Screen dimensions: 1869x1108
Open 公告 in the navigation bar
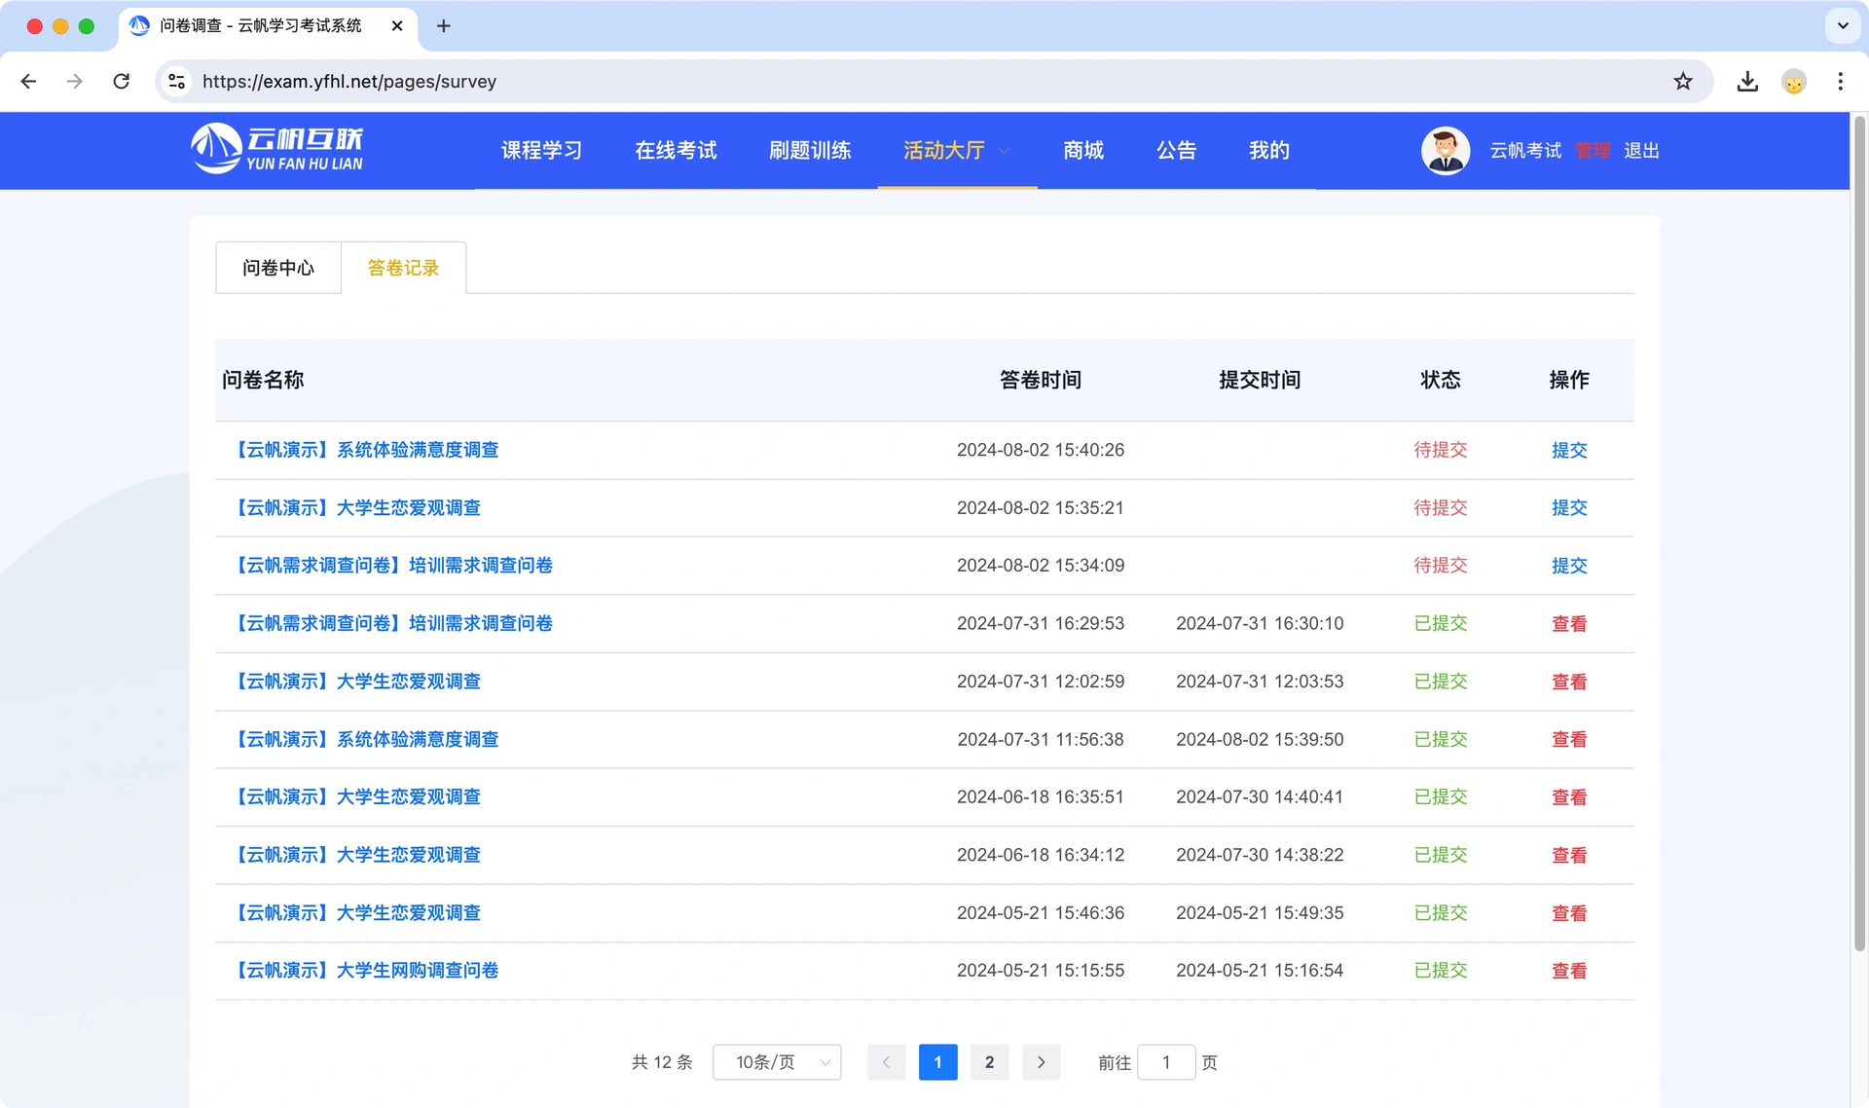click(x=1176, y=151)
